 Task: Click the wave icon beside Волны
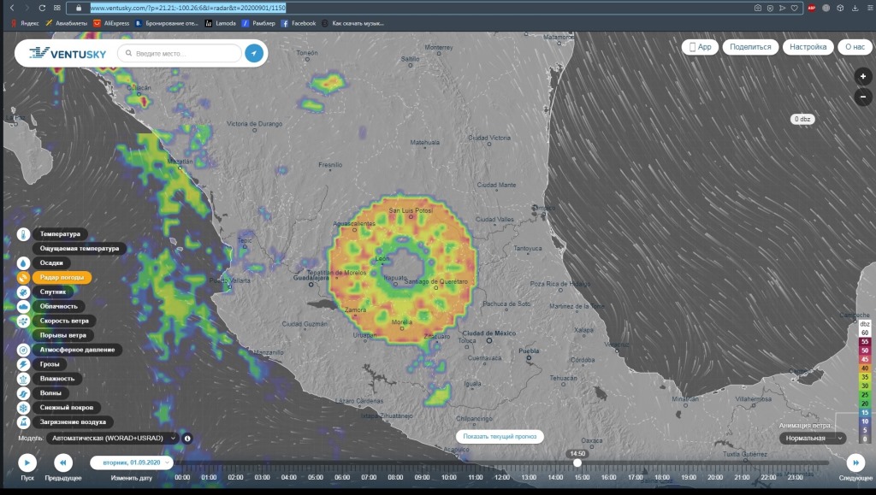(23, 393)
